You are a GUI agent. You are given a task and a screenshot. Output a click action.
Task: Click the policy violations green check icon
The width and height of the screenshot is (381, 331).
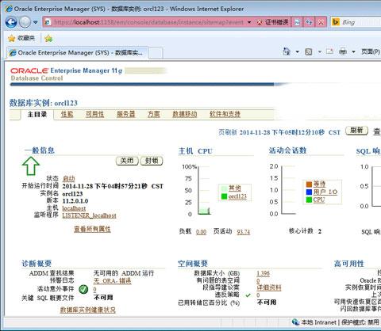(x=248, y=295)
